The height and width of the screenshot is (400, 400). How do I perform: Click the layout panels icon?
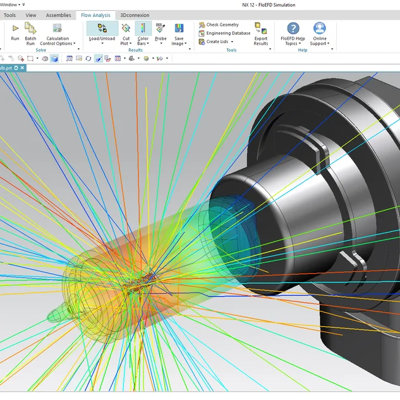point(118,59)
